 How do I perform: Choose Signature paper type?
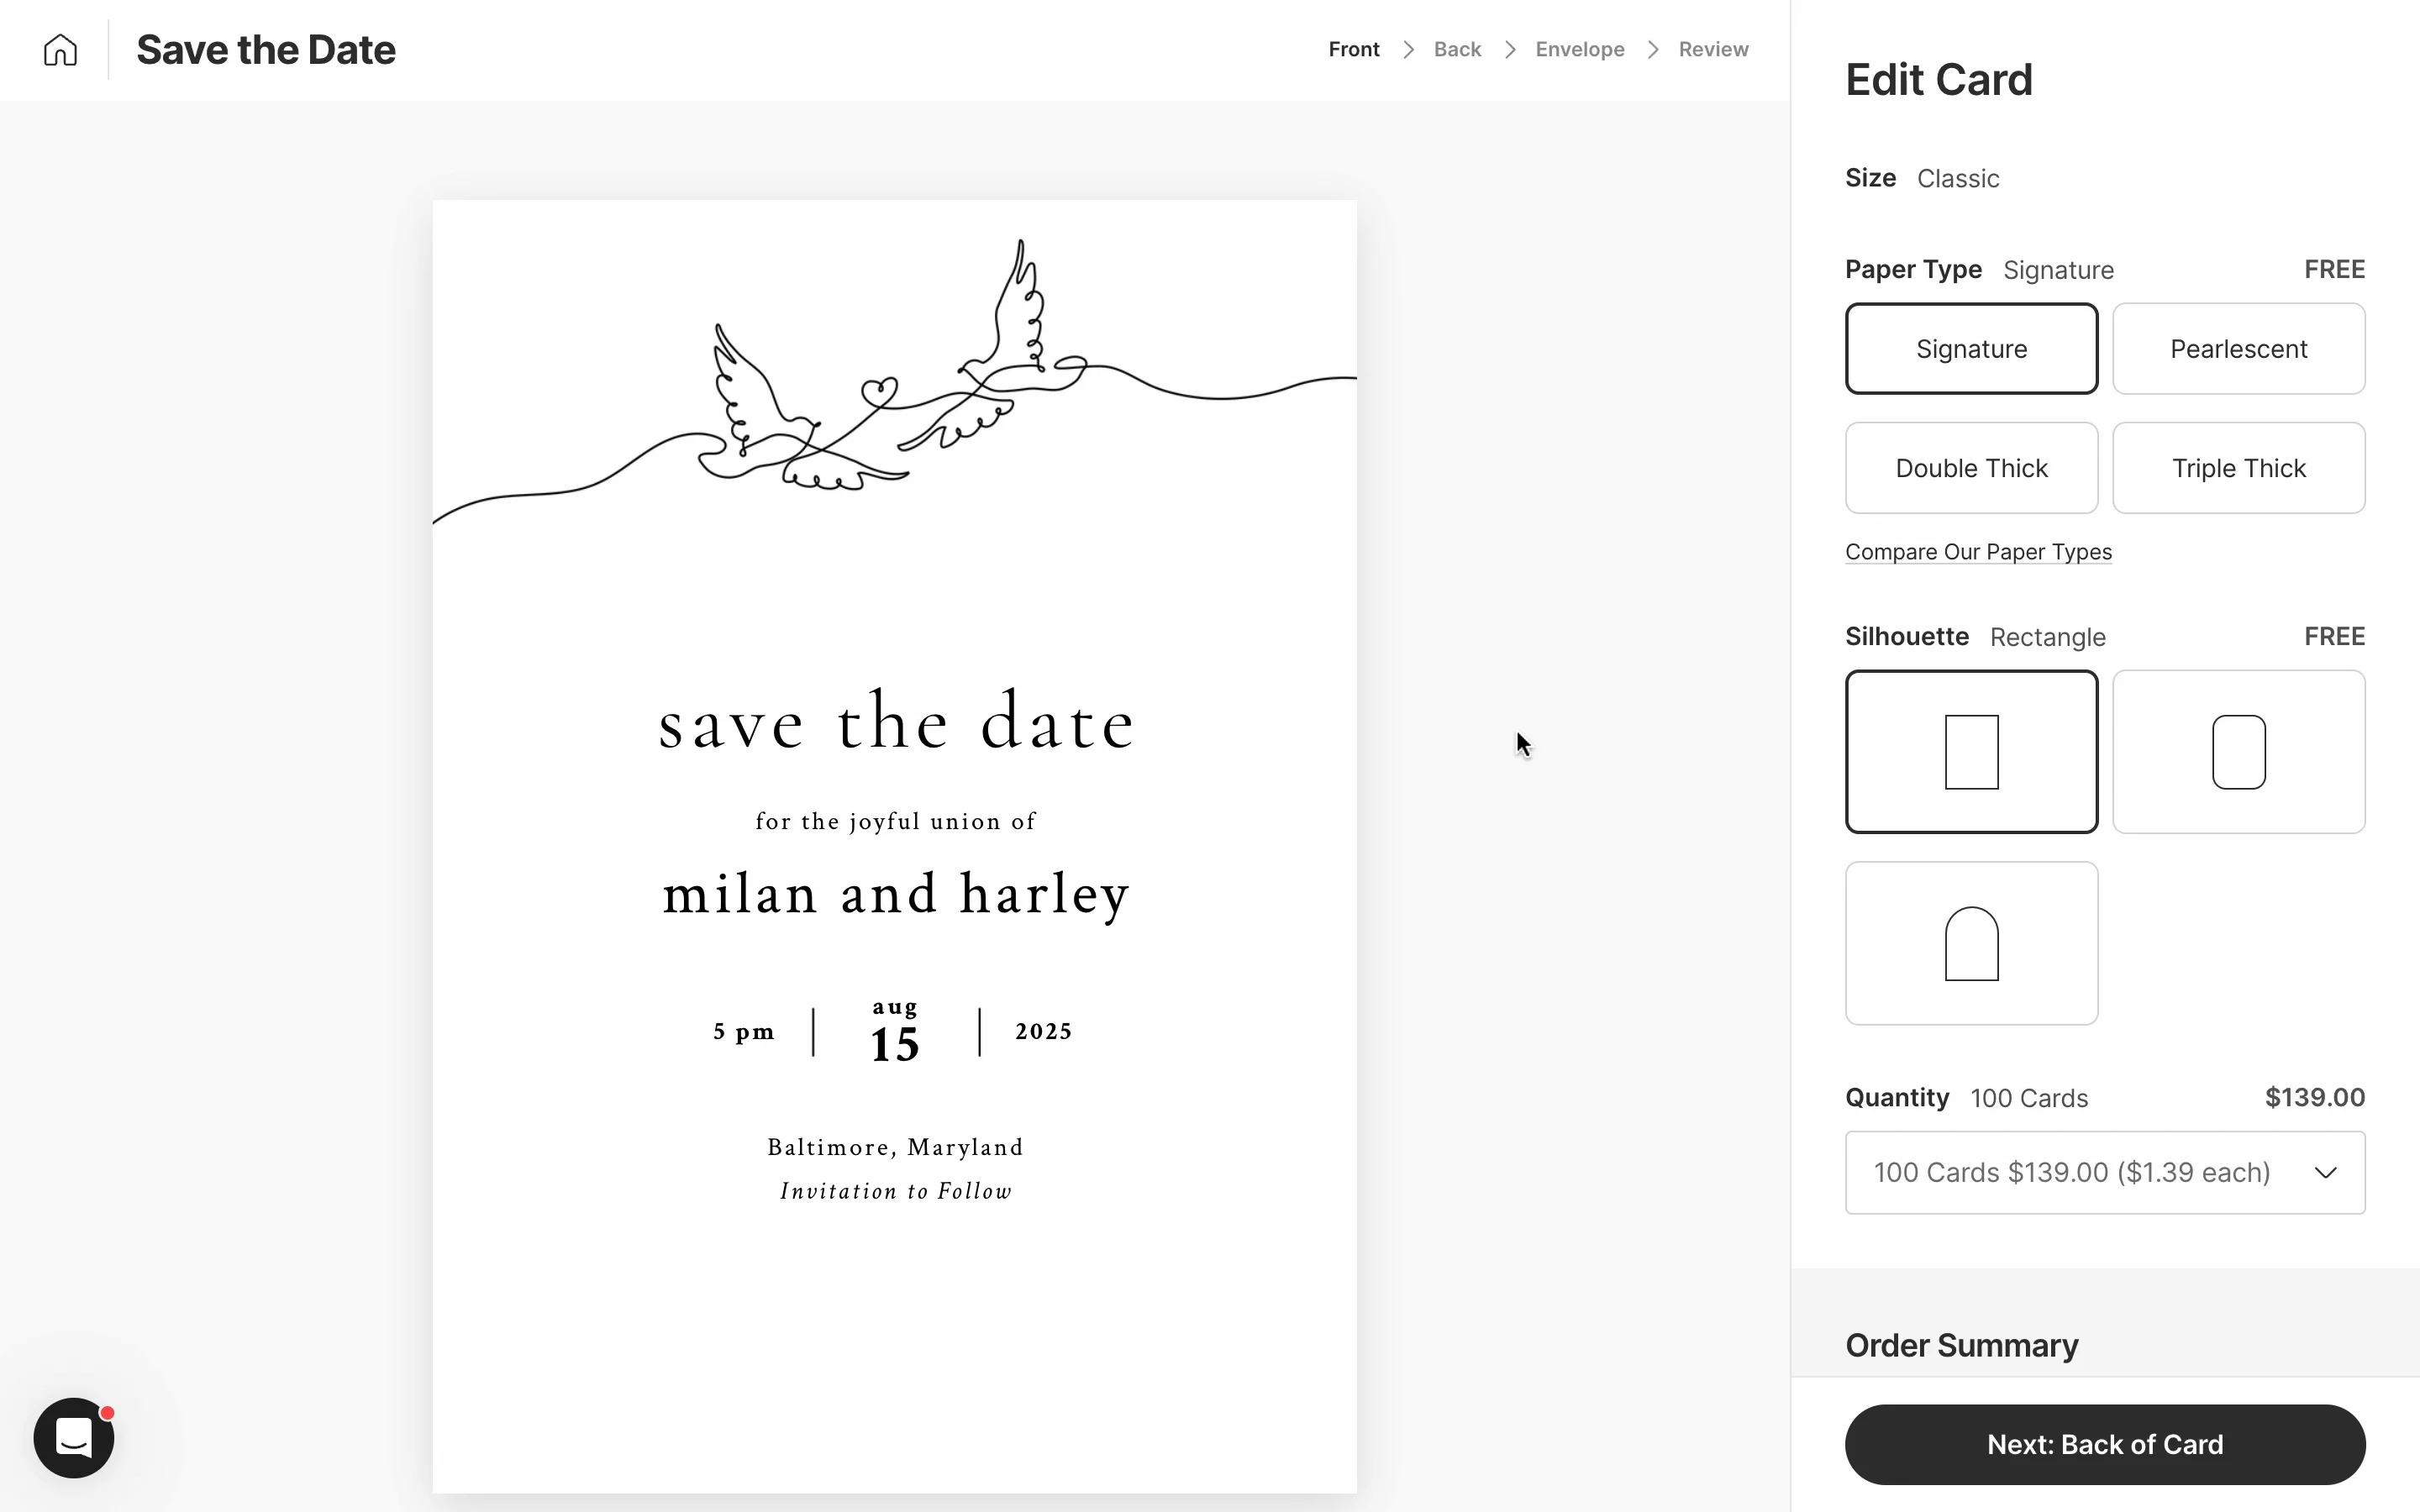[1971, 349]
